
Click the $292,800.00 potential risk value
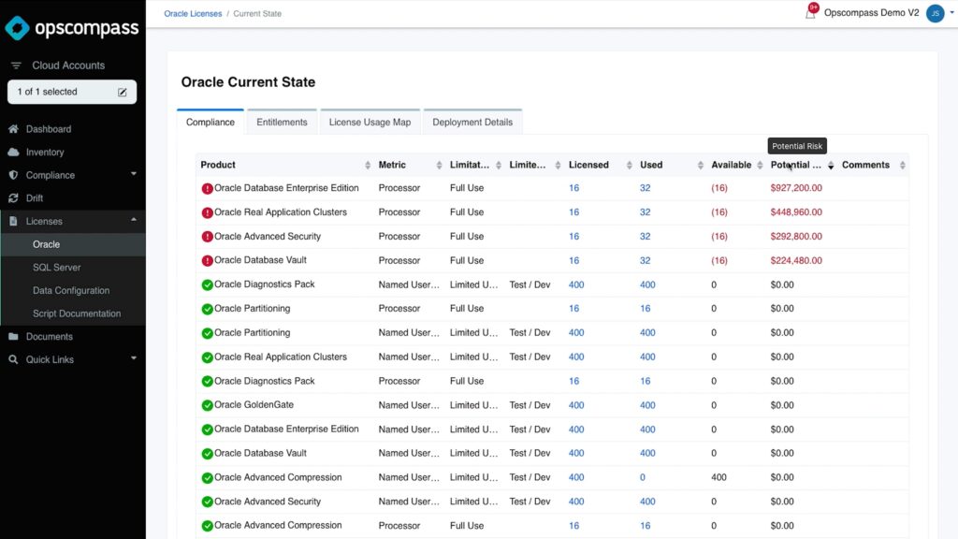click(796, 237)
